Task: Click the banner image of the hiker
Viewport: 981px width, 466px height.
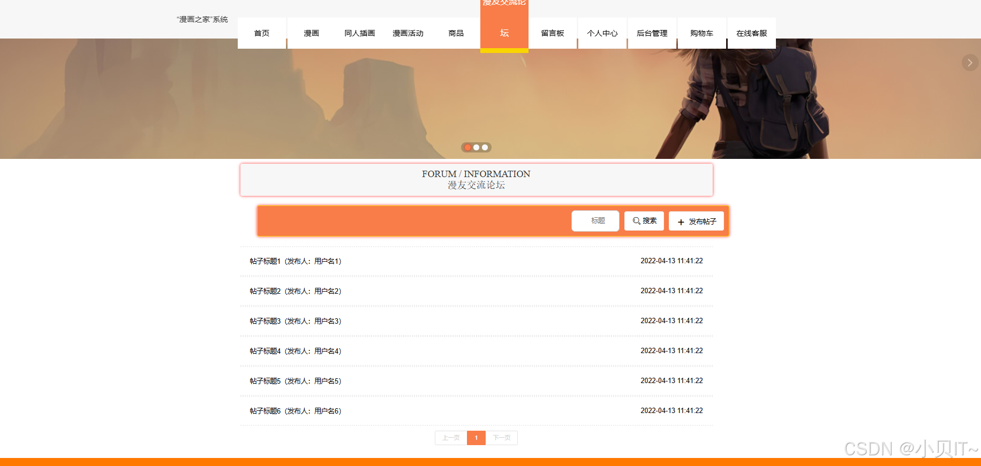Action: (490, 98)
